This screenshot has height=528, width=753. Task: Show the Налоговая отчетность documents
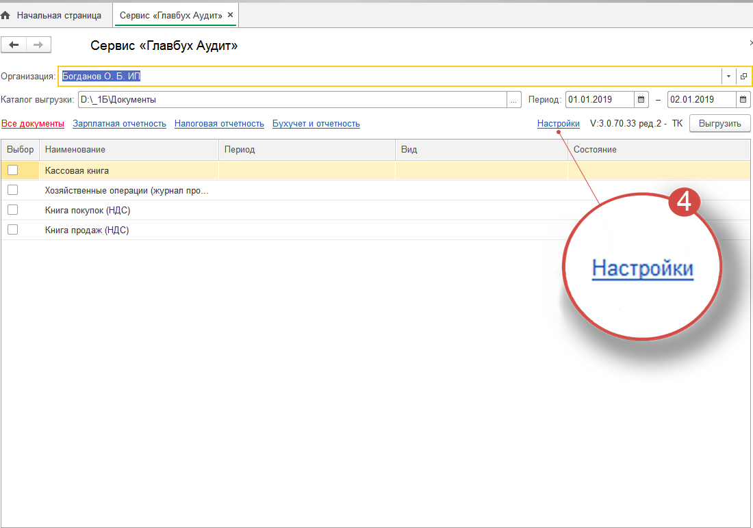[219, 124]
